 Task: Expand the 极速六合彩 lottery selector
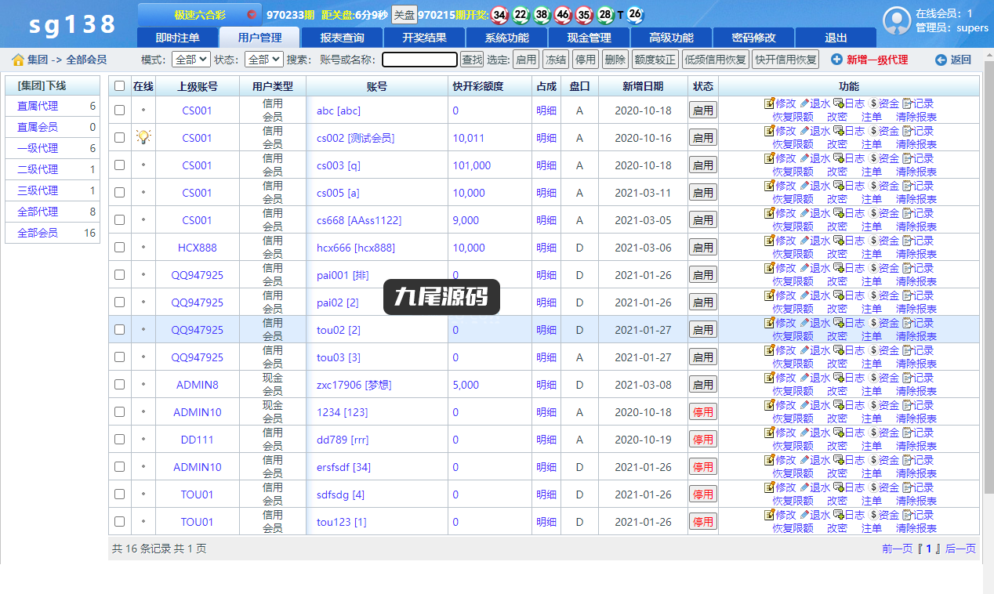tap(200, 14)
